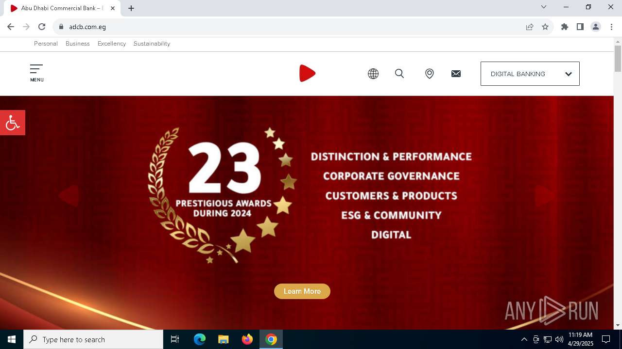Open the Business section
This screenshot has height=349, width=622.
tap(78, 44)
